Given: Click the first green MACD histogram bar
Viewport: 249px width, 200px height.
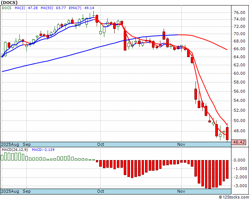Looking at the screenshot, I should point(2,158).
